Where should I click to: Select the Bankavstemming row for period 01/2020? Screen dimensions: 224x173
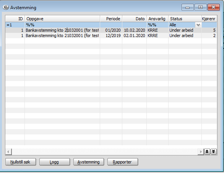pos(111,30)
